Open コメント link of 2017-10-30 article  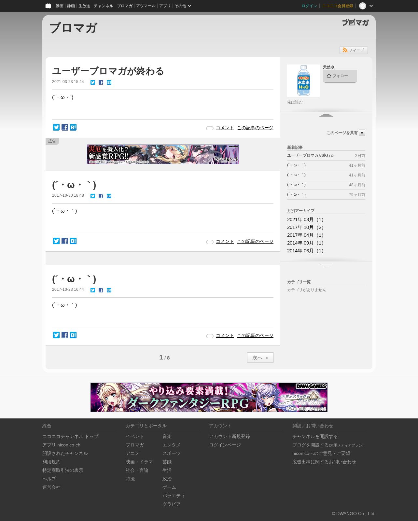[225, 242]
